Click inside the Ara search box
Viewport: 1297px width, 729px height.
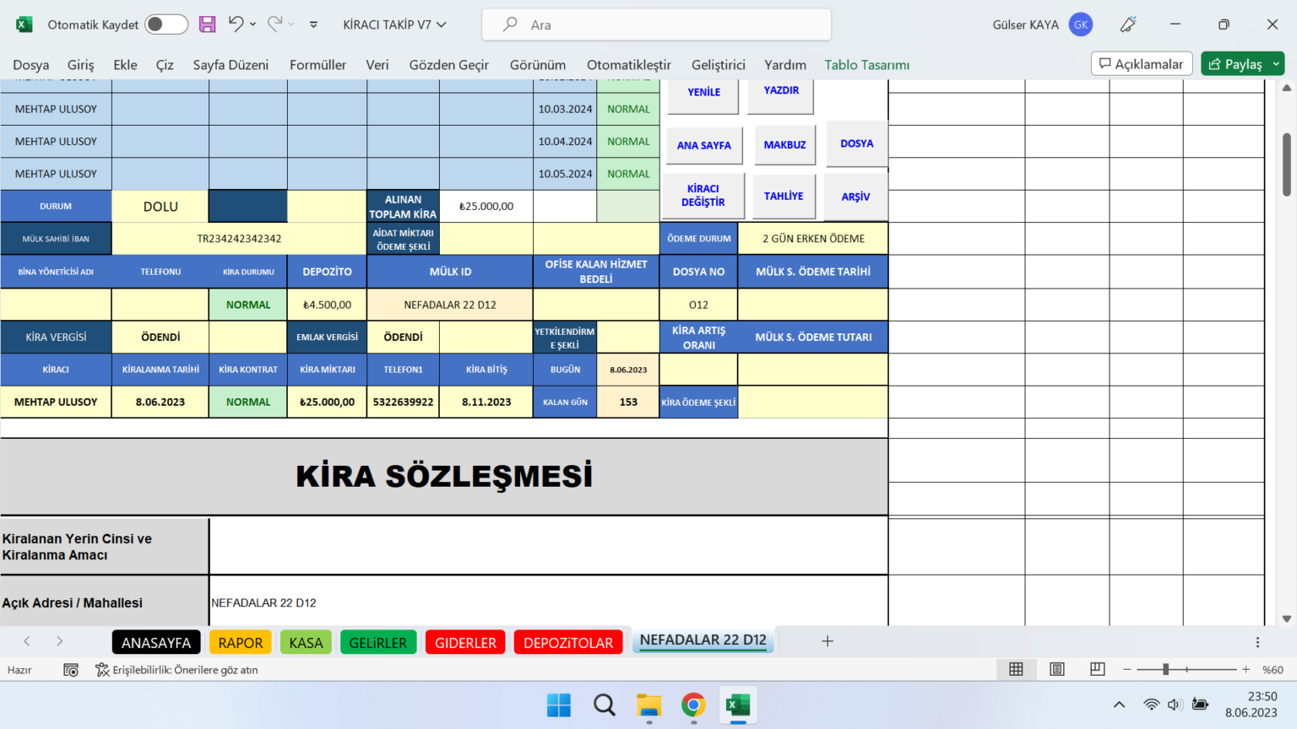656,24
